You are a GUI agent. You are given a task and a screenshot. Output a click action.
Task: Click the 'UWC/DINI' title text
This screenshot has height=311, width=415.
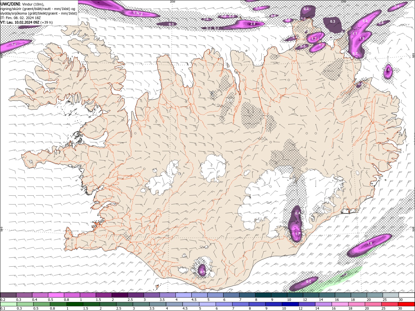point(10,4)
